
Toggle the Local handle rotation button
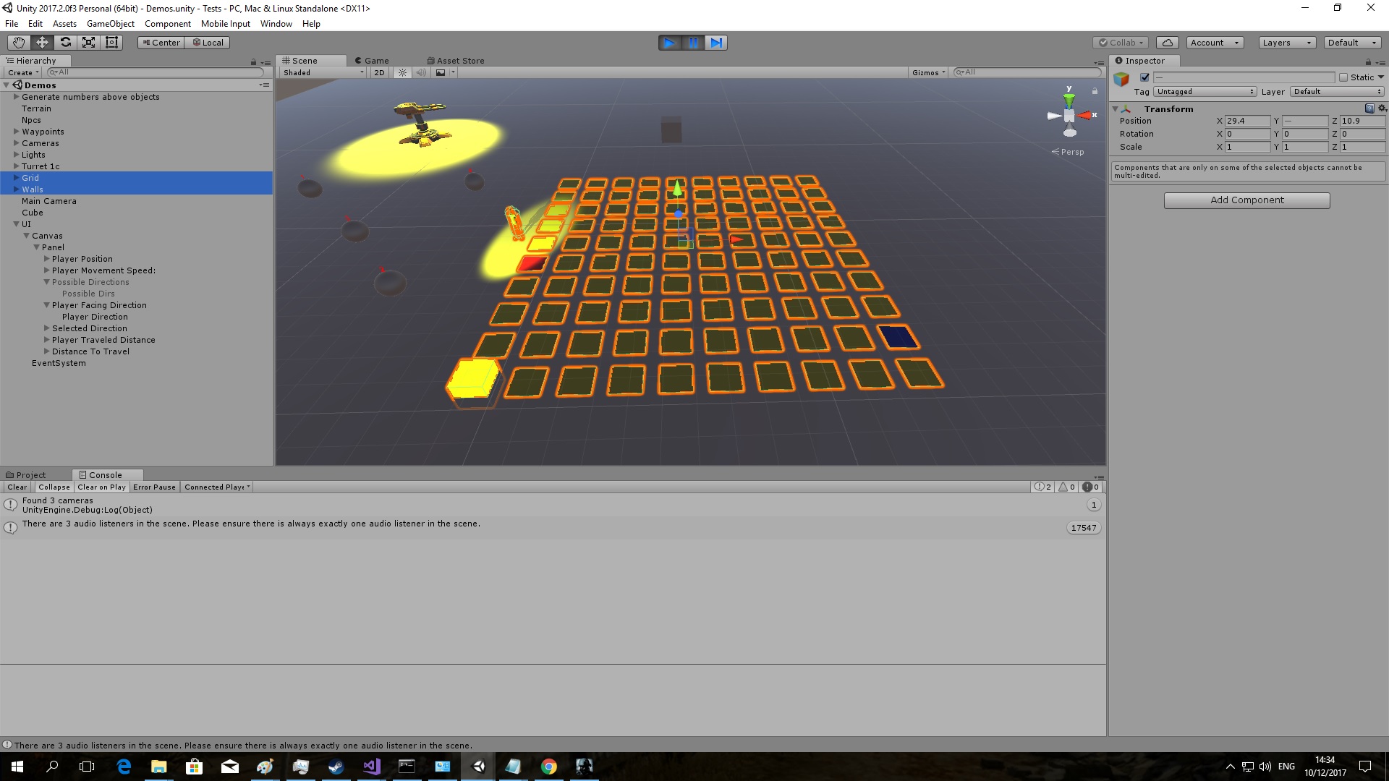point(207,43)
